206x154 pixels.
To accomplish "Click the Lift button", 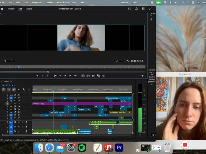I will pyautogui.click(x=83, y=76).
